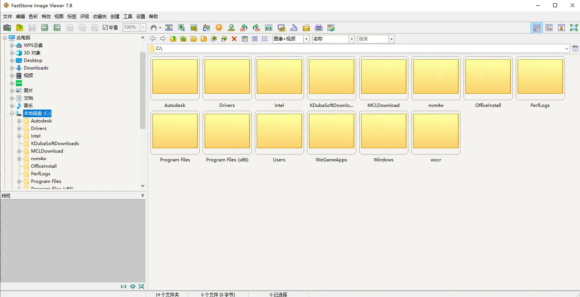580x297 pixels.
Task: Click the red X delete icon
Action: point(234,39)
